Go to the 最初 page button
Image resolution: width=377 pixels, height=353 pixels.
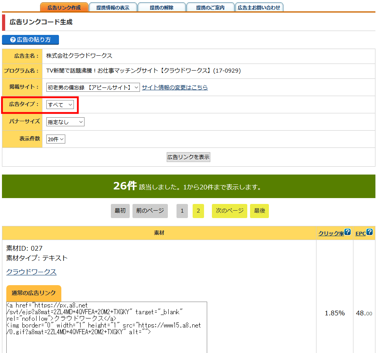(x=120, y=211)
